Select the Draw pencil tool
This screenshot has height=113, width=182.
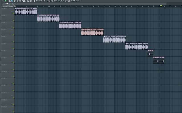9,1
